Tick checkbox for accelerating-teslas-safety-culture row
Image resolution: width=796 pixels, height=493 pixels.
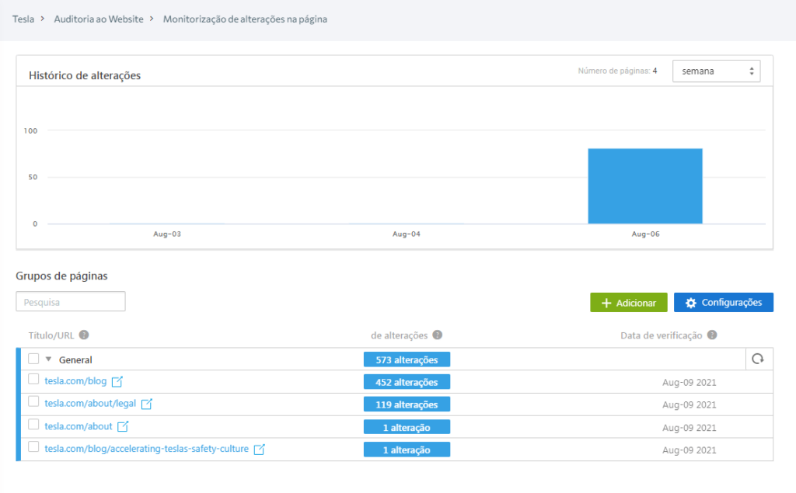(x=33, y=446)
